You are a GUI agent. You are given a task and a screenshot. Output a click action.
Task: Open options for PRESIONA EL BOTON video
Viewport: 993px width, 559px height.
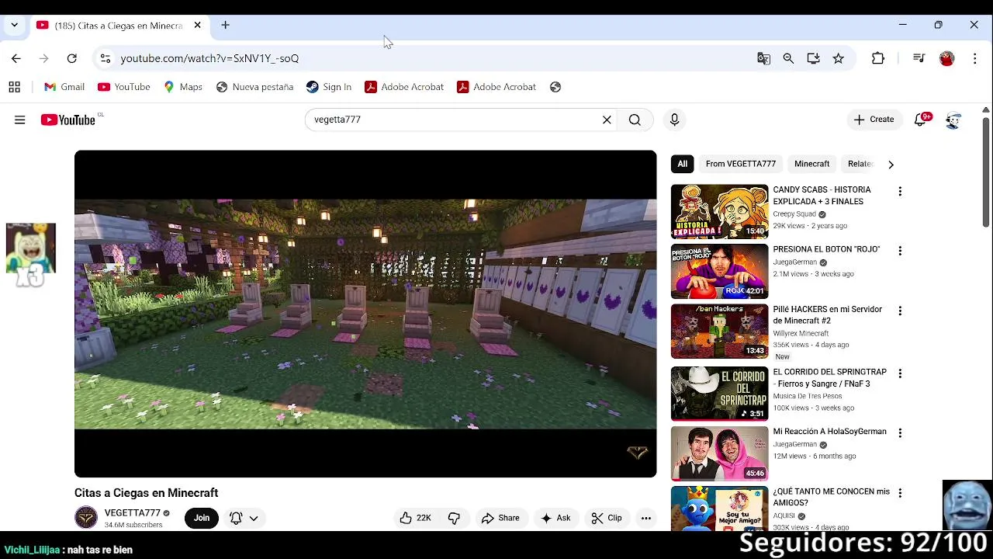click(x=900, y=251)
